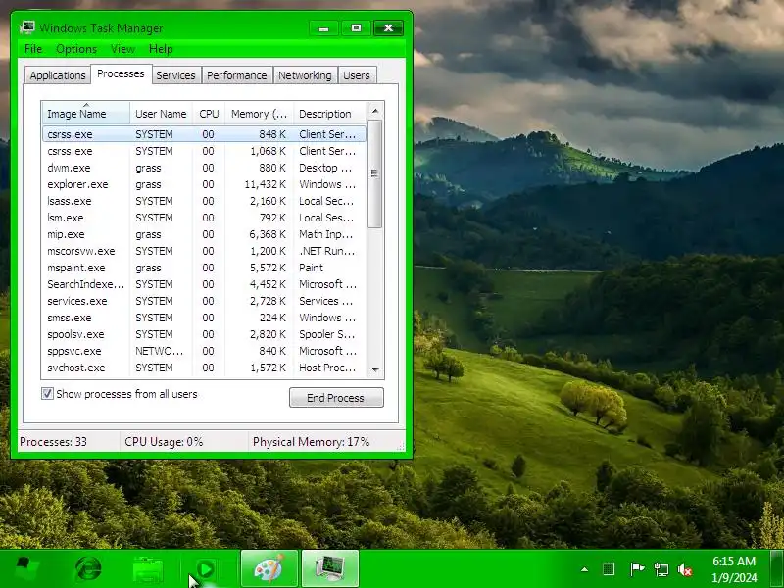
Task: Select the lsass.exe process
Action: (x=205, y=201)
